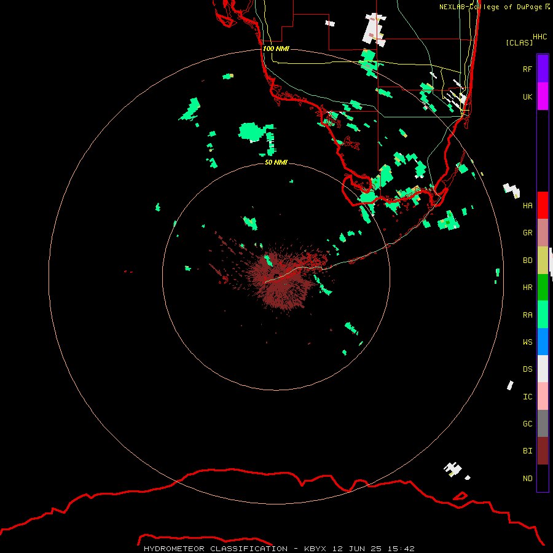The height and width of the screenshot is (553, 553).
Task: Click the GC legend label
Action: click(x=527, y=424)
